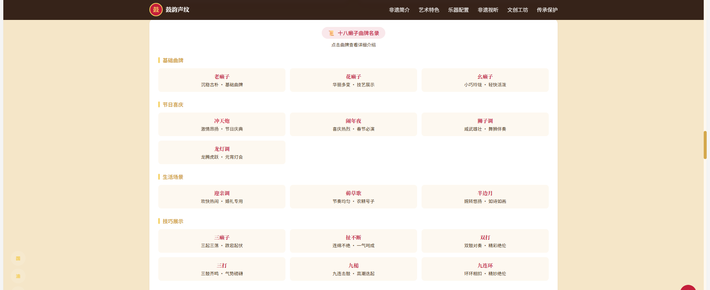The image size is (710, 290).
Task: Open the 龙灯调 card
Action: (x=222, y=152)
